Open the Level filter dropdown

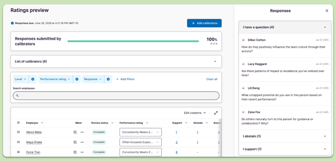[21, 79]
